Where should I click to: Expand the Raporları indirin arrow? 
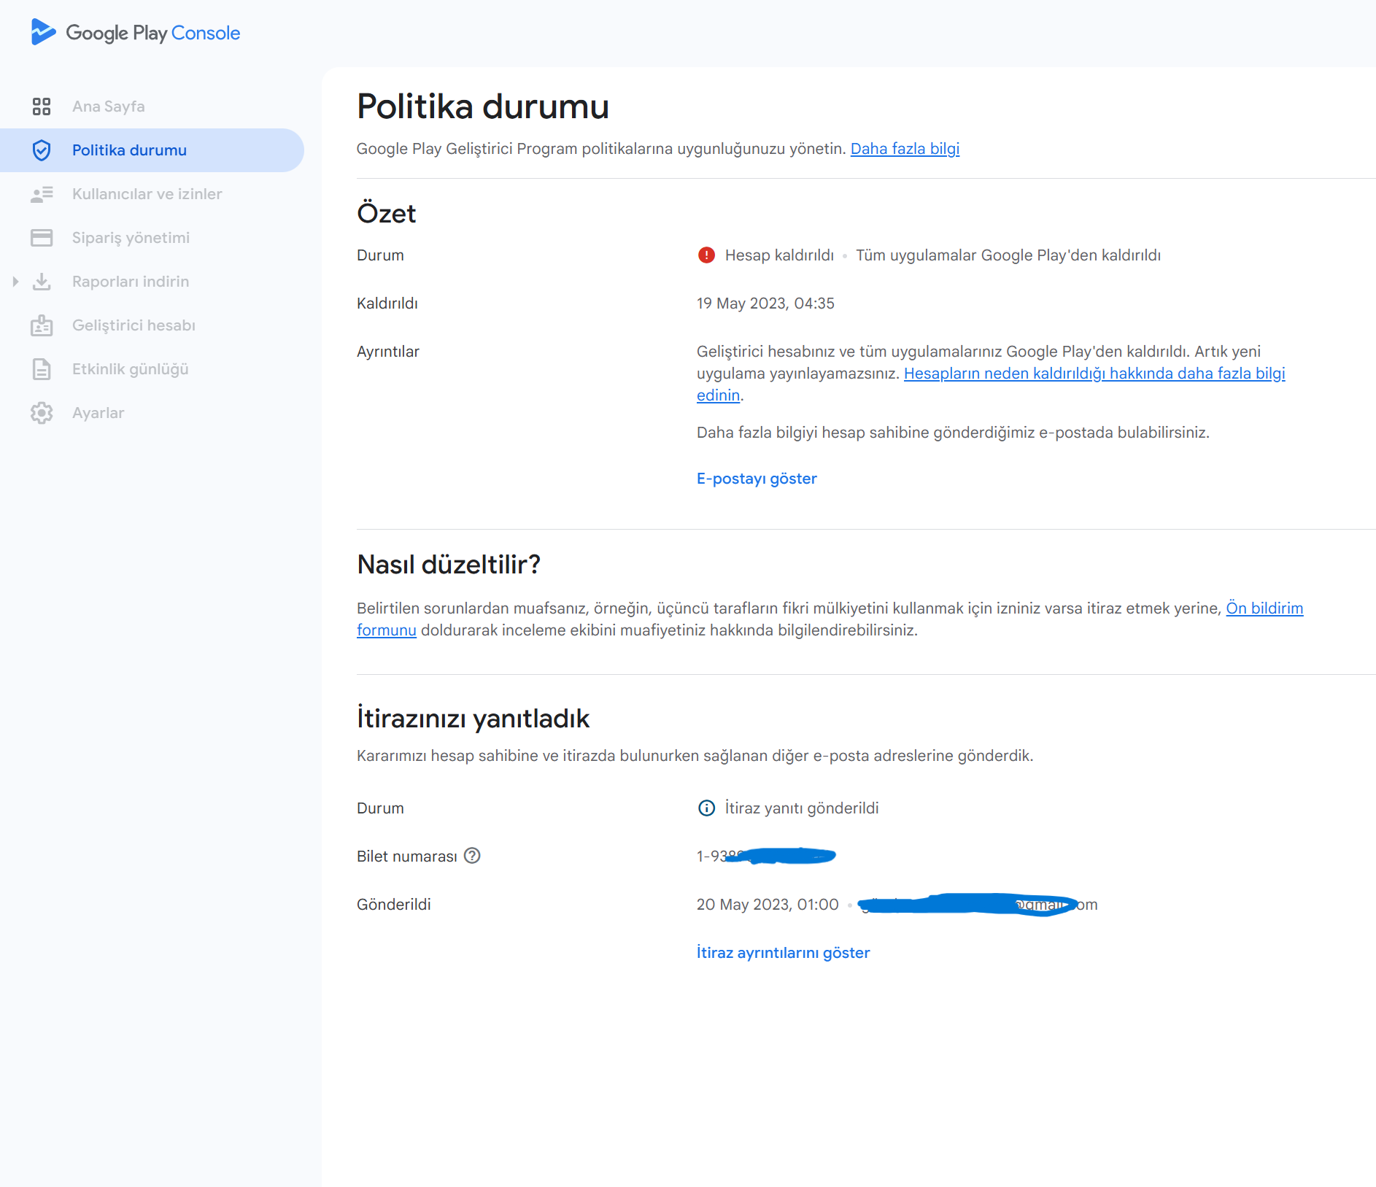15,282
